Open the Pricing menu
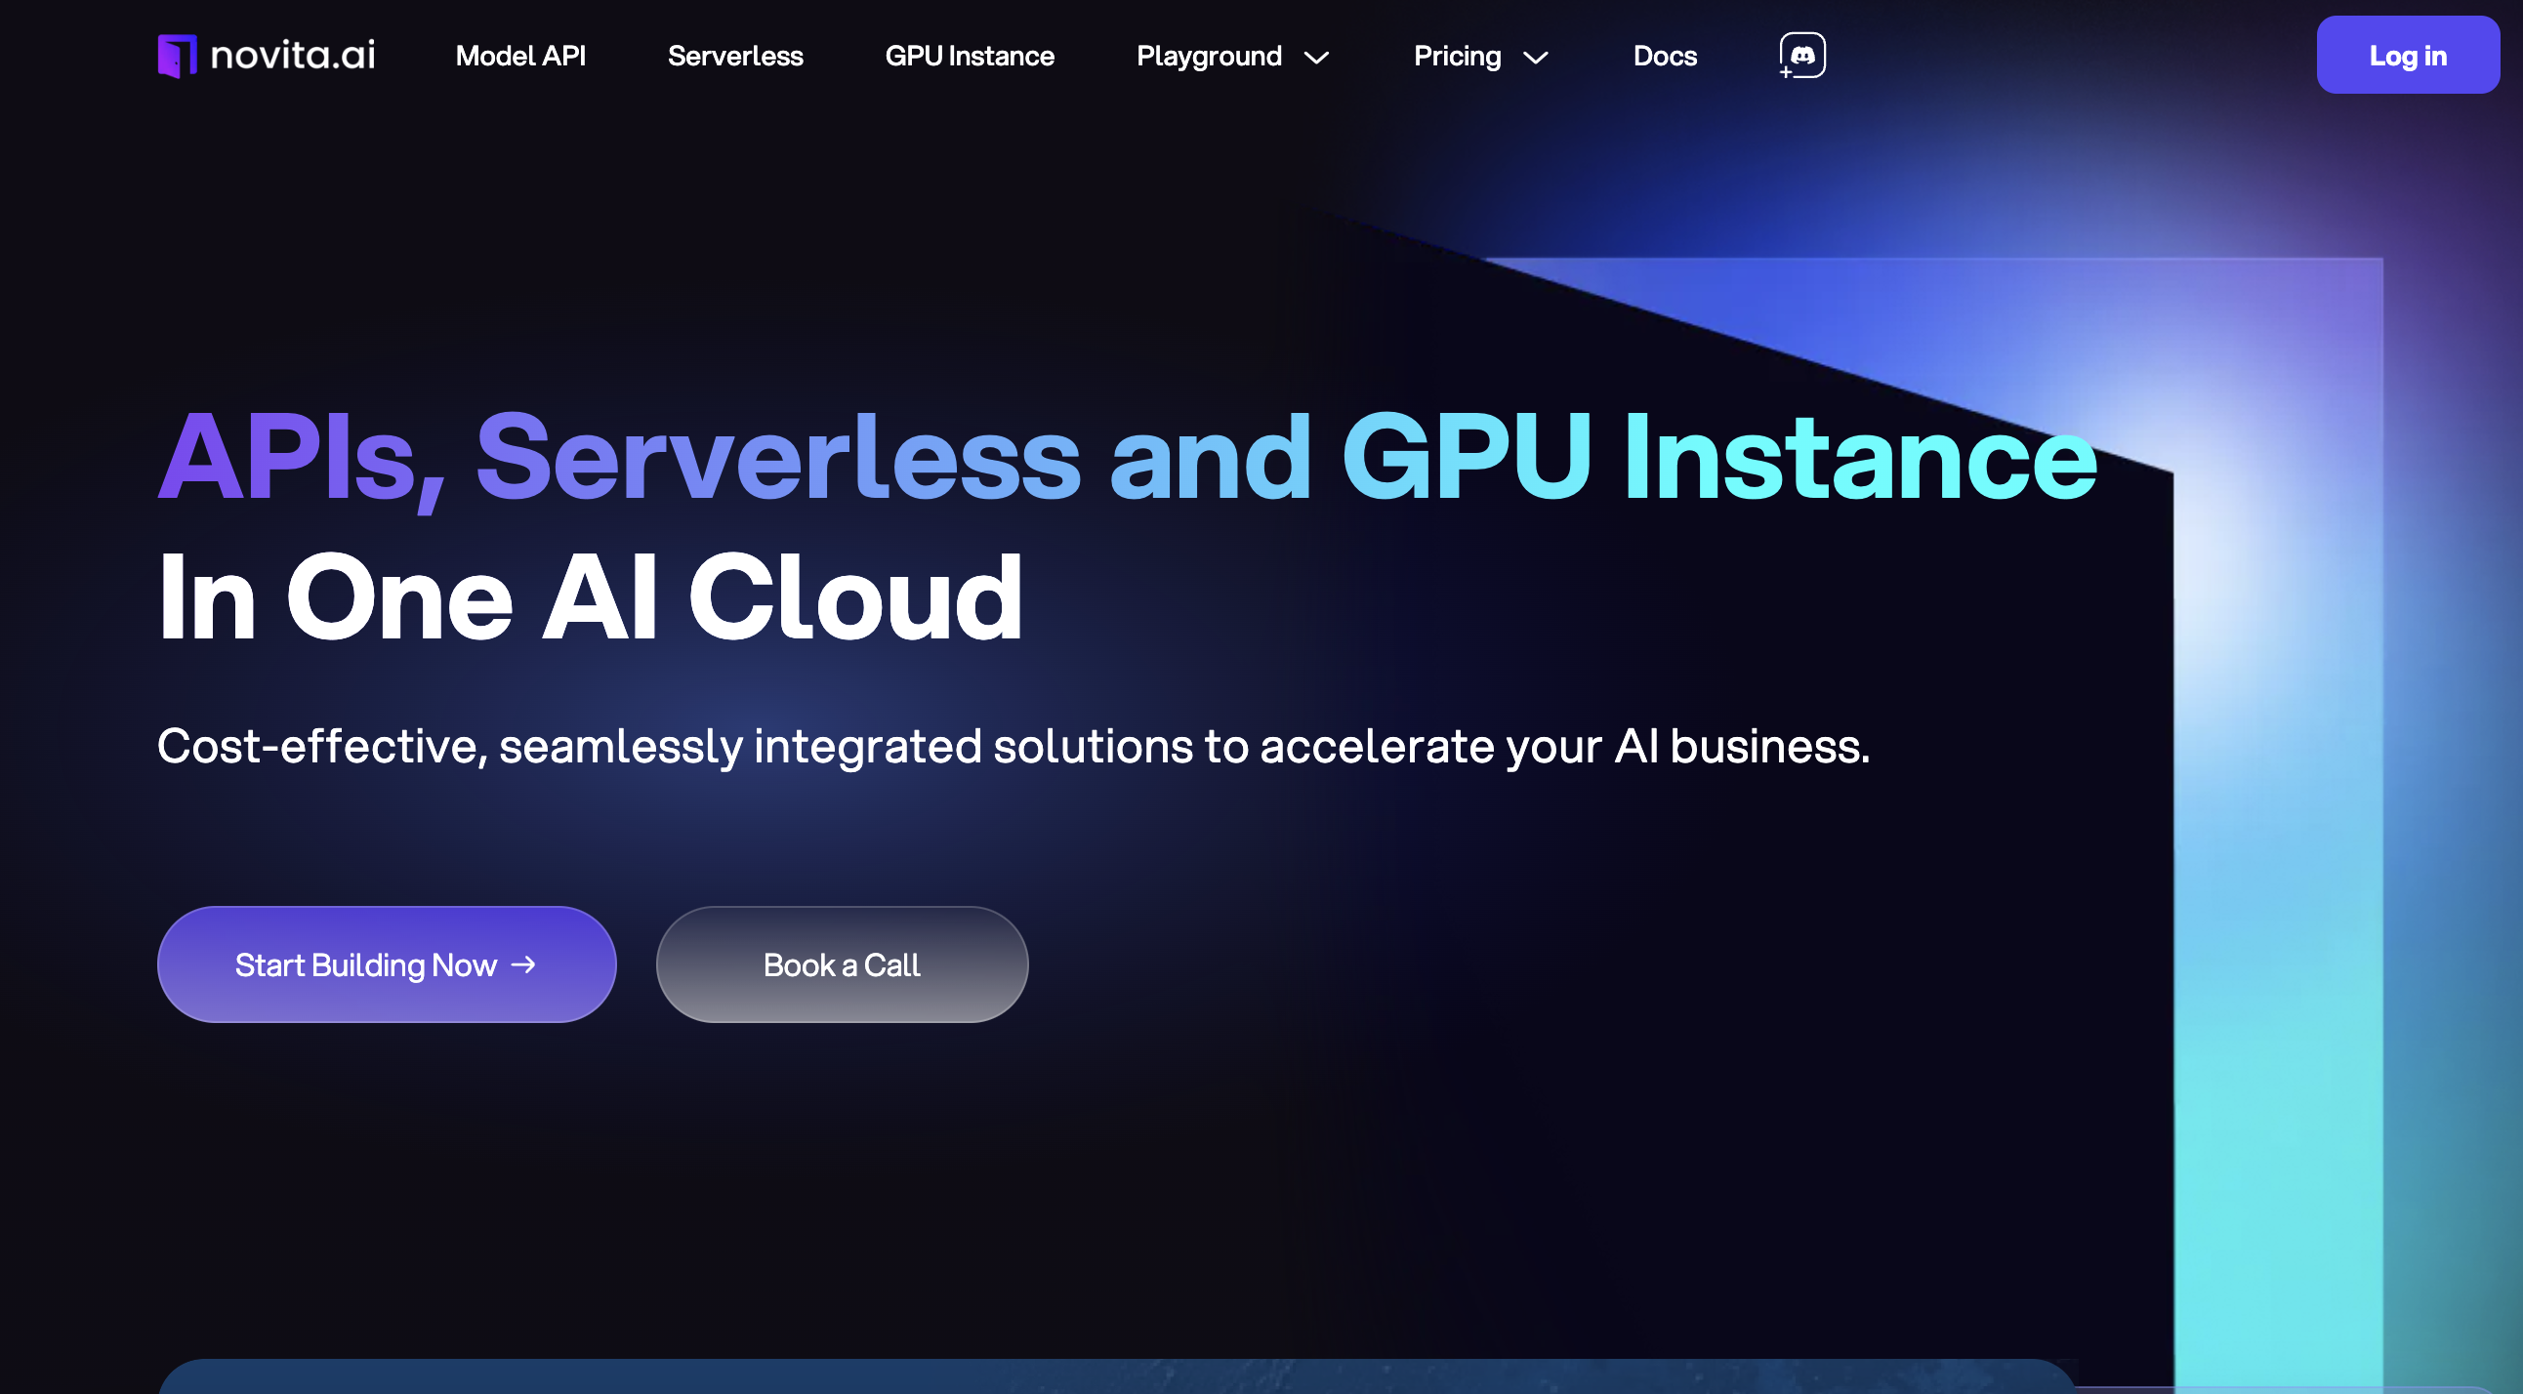Viewport: 2523px width, 1394px height. [1458, 56]
